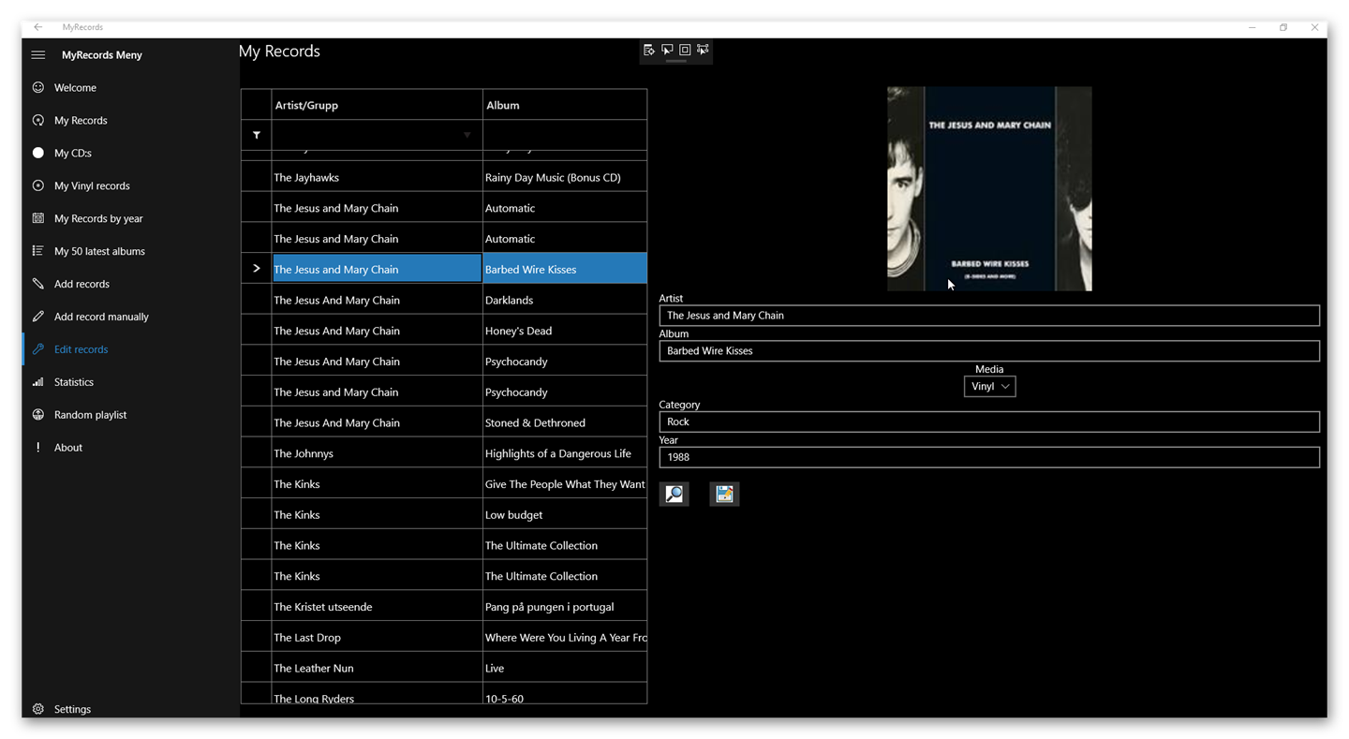Click the filter funnel icon in grid

click(x=257, y=135)
